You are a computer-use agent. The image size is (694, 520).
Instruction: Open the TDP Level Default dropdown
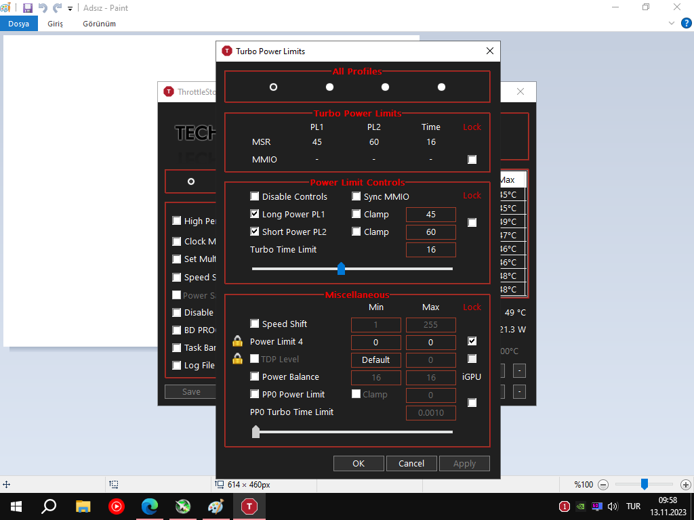pos(376,360)
